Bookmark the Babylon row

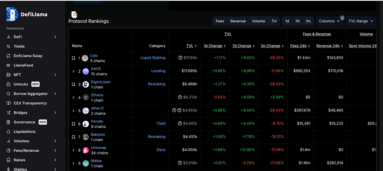coord(74,137)
